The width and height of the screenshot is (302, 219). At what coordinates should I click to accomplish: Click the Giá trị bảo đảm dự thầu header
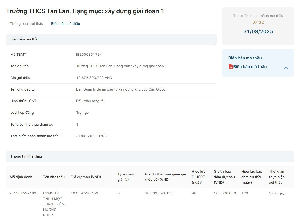224,177
